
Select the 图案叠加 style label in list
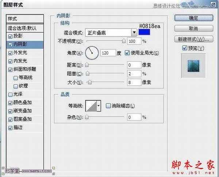click(23, 119)
